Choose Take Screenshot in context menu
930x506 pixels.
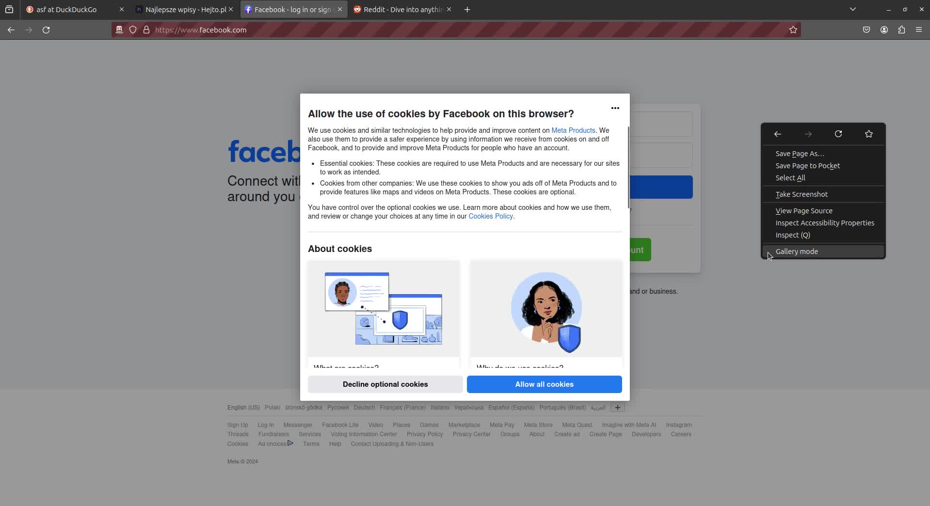coord(823,194)
